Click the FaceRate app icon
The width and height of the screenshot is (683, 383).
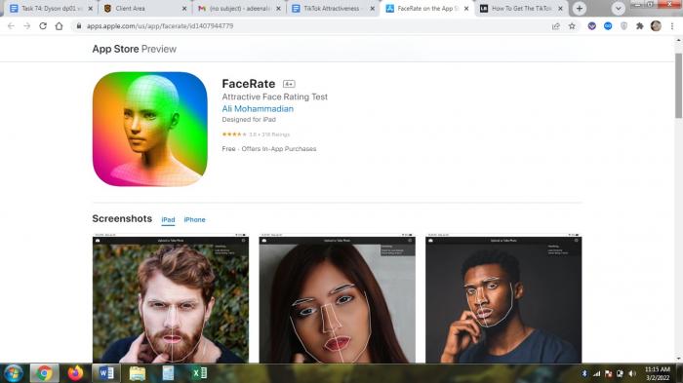(150, 129)
